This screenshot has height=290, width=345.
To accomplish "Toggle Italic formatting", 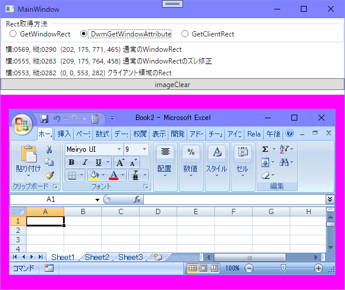I will coord(85,162).
